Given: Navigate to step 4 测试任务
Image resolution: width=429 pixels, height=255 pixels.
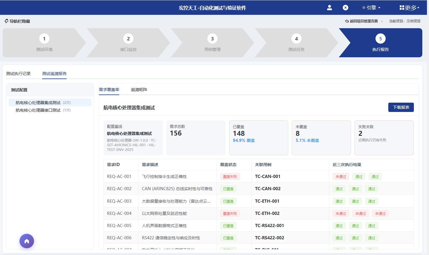Looking at the screenshot, I should (296, 38).
